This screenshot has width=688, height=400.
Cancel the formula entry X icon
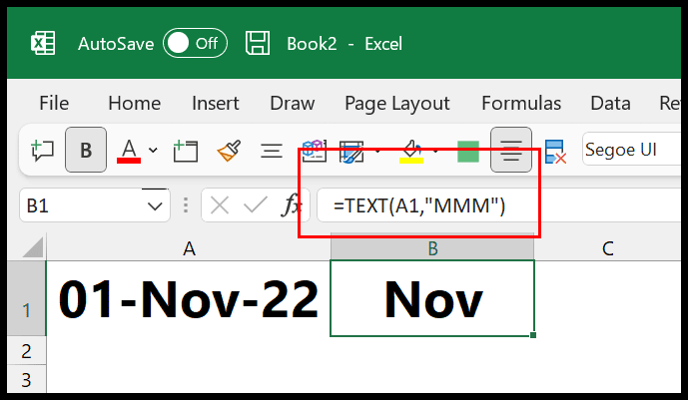point(220,205)
